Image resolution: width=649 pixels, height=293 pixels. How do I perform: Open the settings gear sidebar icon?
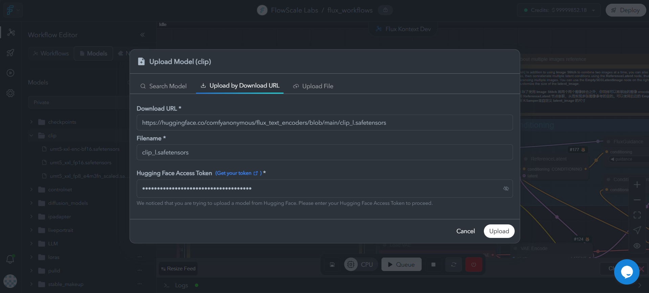click(x=10, y=93)
